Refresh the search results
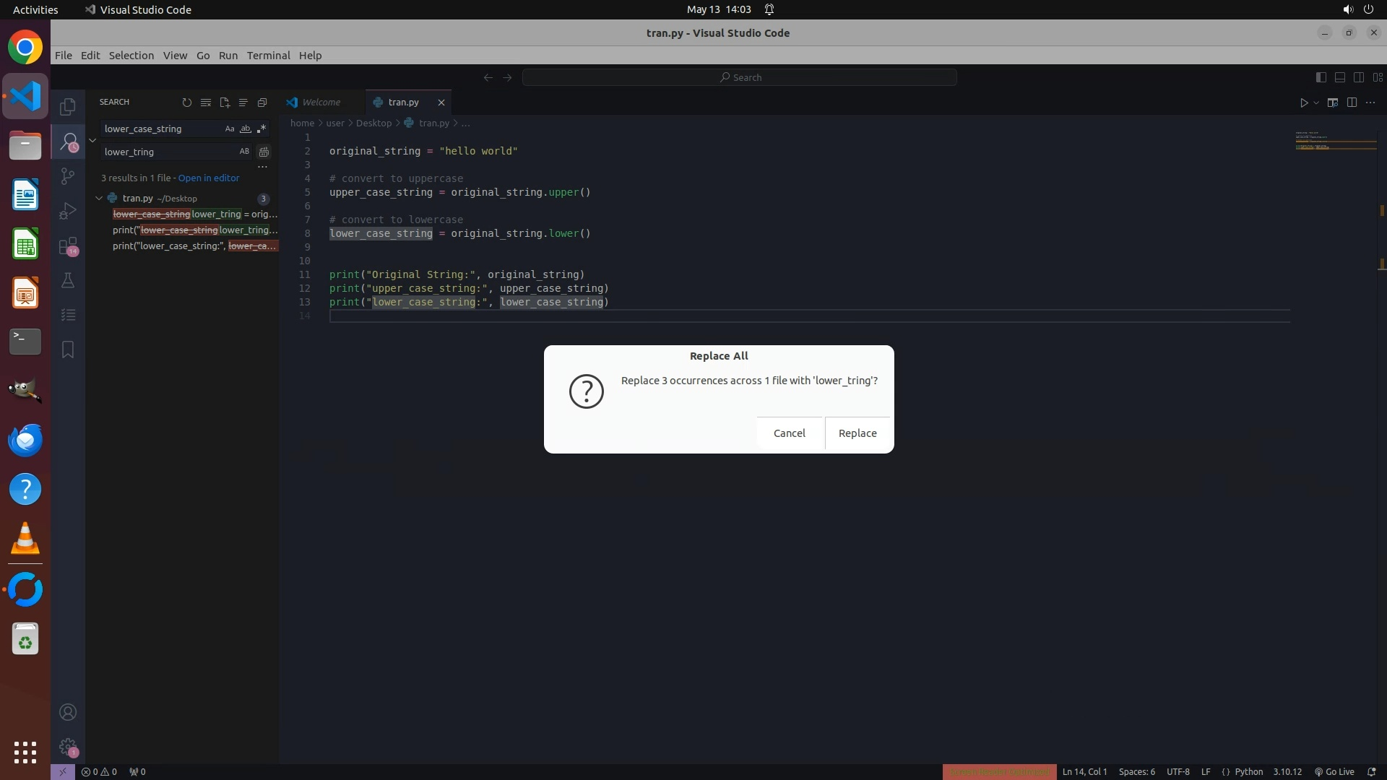Viewport: 1387px width, 780px height. 187,103
